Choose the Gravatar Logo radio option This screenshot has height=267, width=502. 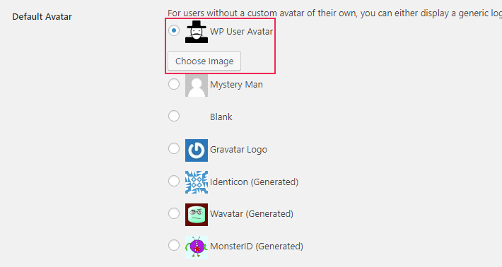[174, 148]
